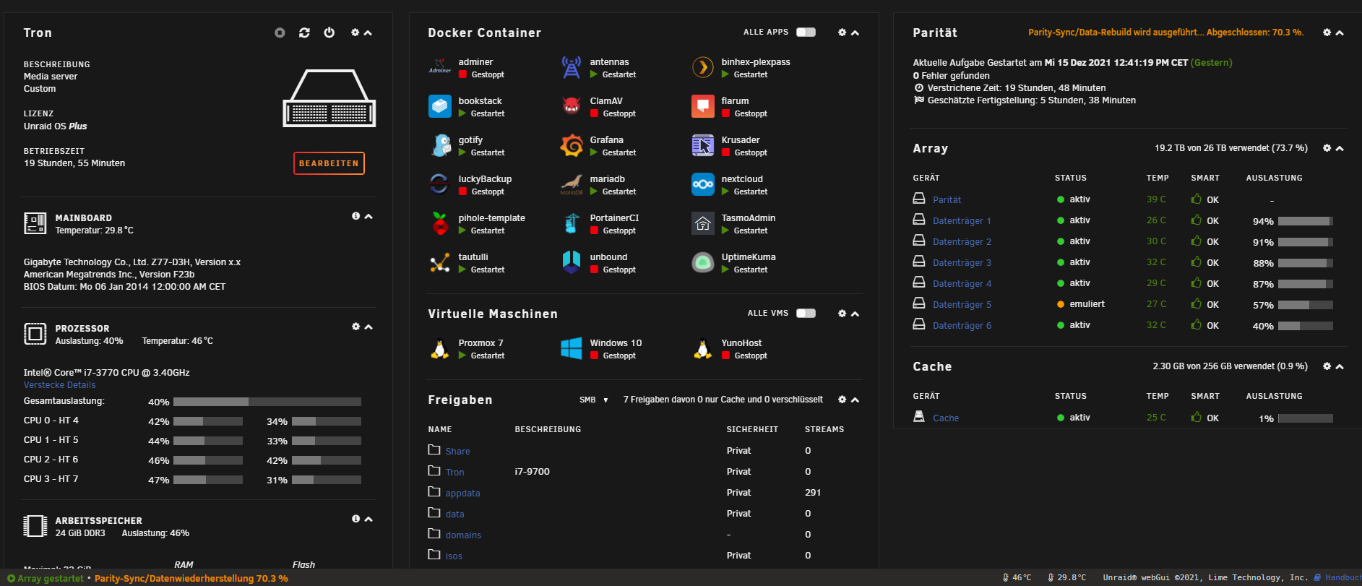This screenshot has height=586, width=1362.
Task: Open the Grafana container icon
Action: (x=572, y=145)
